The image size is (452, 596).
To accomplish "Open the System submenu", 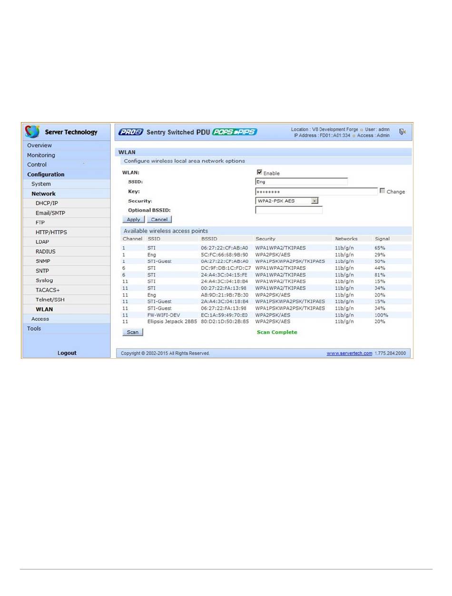I will pyautogui.click(x=66, y=184).
